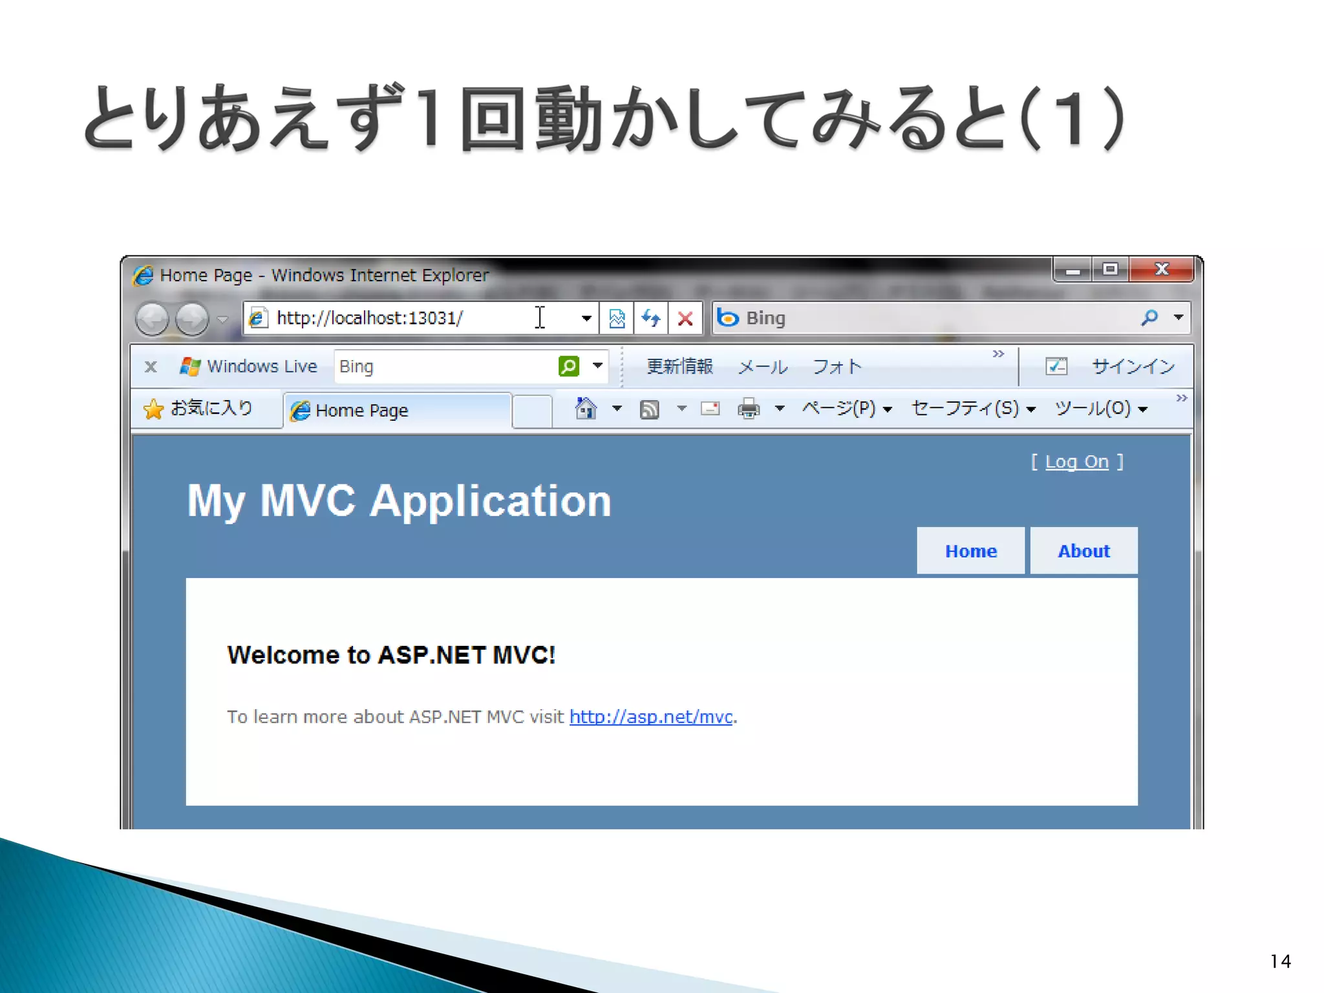This screenshot has width=1324, height=993.
Task: Open the ツール(O) menu
Action: 1101,409
